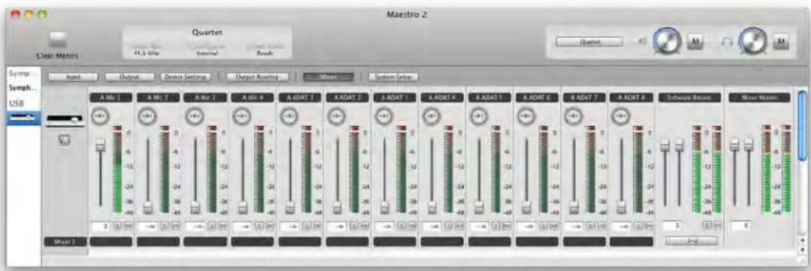Click the A Mic 1 level value field

tap(101, 225)
